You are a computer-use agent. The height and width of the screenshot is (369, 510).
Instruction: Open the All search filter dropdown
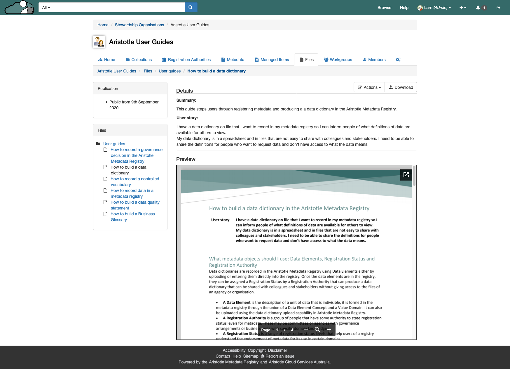tap(46, 8)
